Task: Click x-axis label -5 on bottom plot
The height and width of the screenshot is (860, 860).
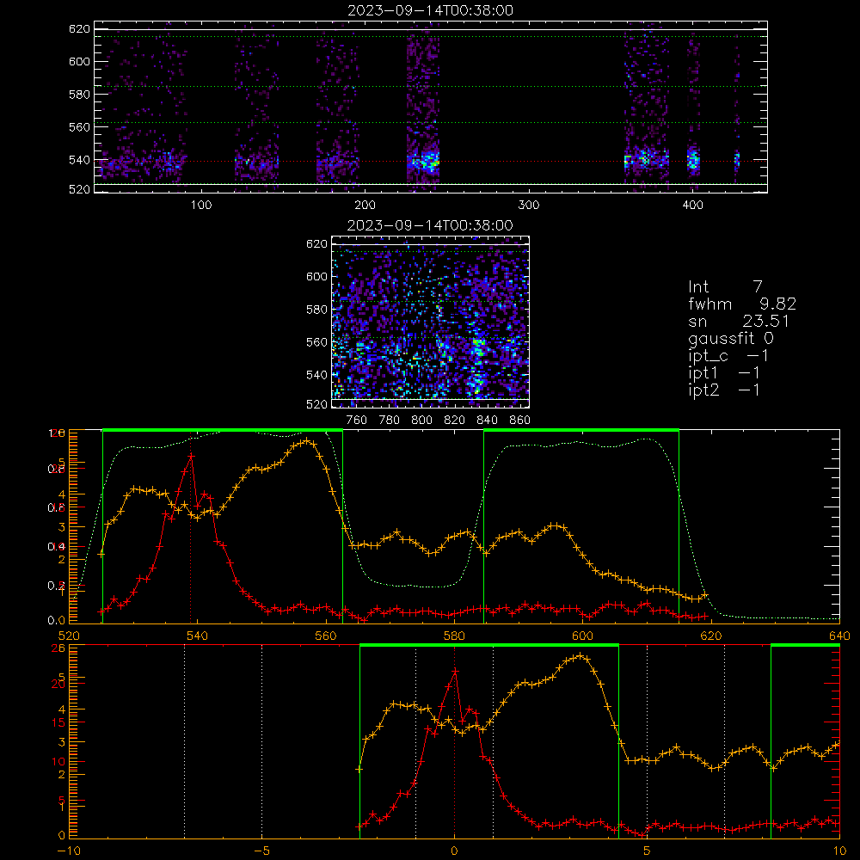Action: 262,851
